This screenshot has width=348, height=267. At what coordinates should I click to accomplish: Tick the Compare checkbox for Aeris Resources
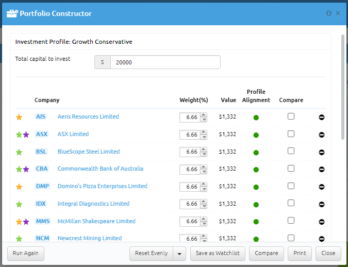291,116
